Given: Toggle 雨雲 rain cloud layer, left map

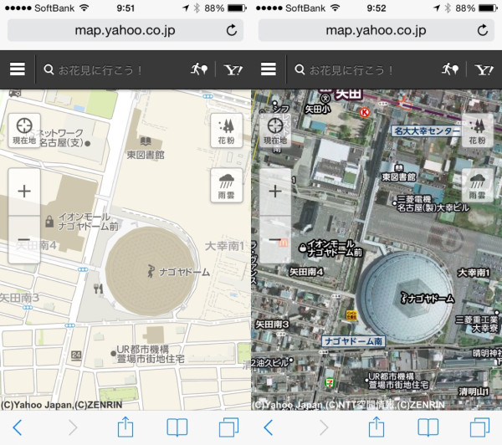Looking at the screenshot, I should coord(227,186).
